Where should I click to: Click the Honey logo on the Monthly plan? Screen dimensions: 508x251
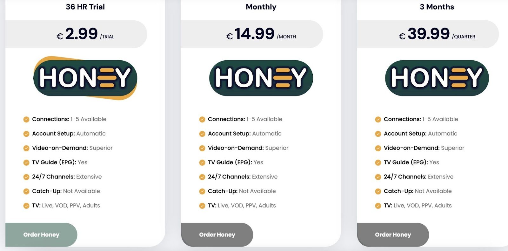(x=260, y=78)
